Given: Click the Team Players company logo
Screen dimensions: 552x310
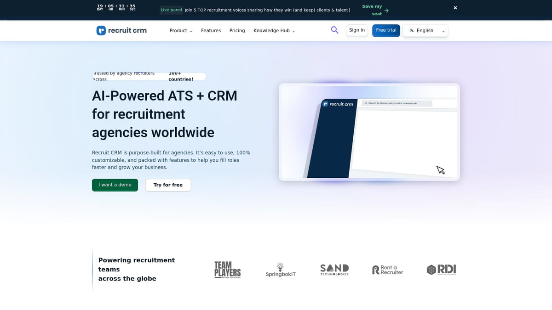Looking at the screenshot, I should [x=227, y=270].
